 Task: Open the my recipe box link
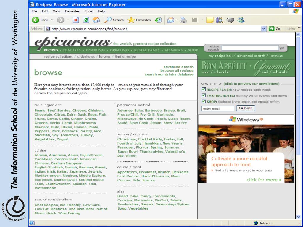[x=220, y=56]
